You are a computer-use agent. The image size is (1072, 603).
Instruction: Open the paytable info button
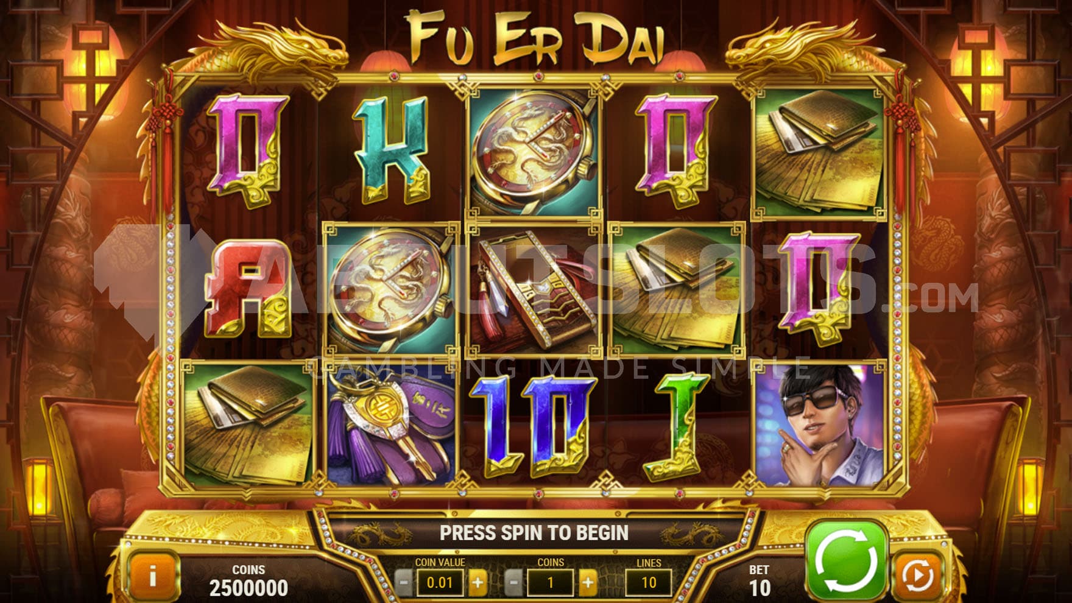point(153,574)
